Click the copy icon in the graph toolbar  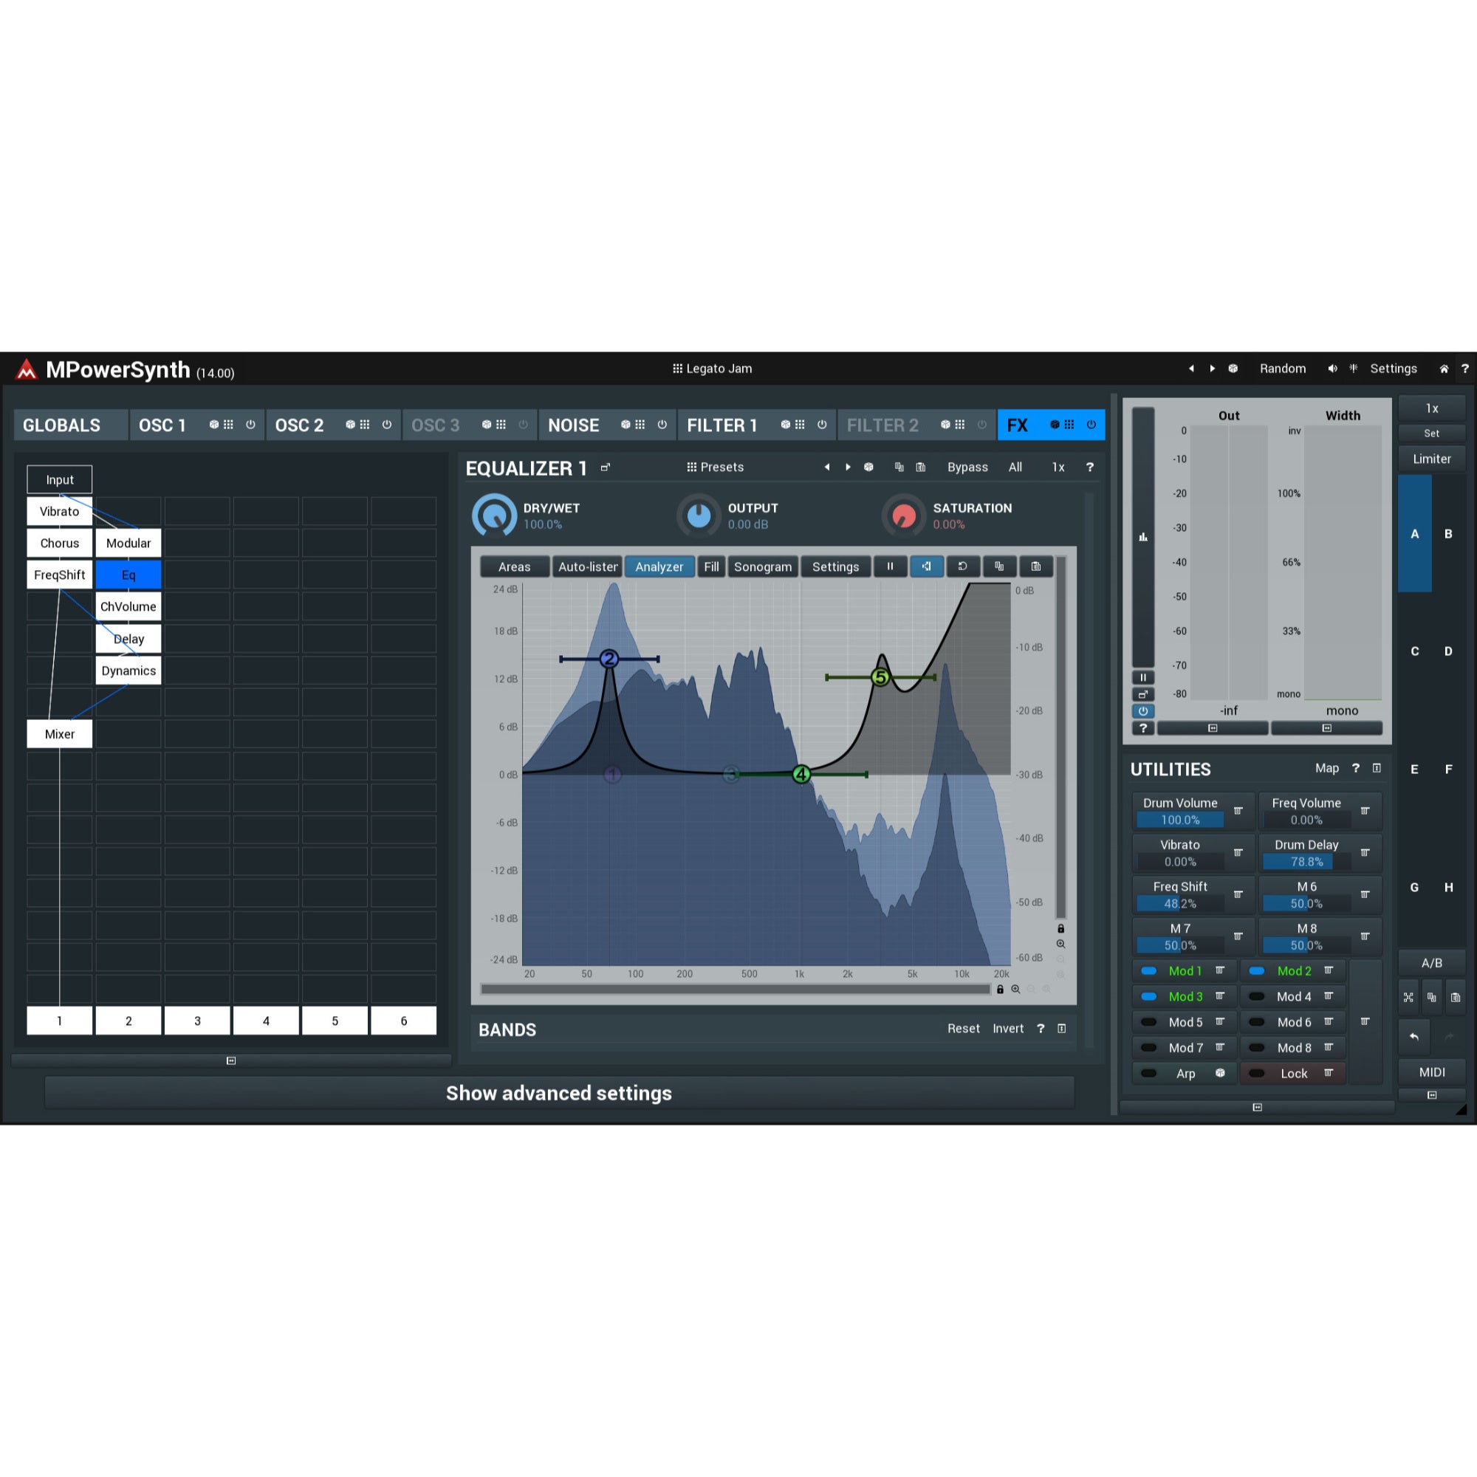999,566
